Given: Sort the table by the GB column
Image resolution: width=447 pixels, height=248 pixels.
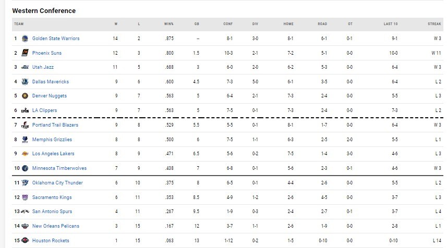Looking at the screenshot, I should pyautogui.click(x=197, y=24).
